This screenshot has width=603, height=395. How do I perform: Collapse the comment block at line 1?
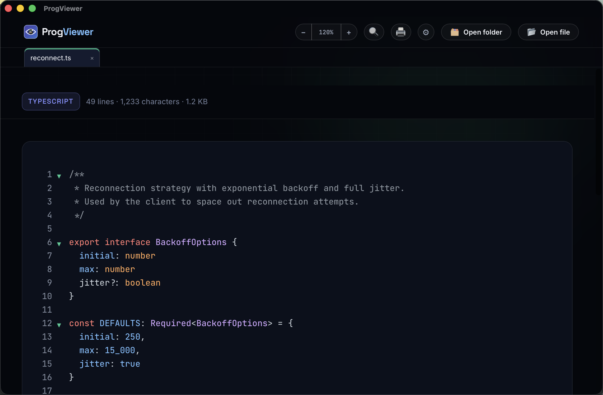(x=59, y=176)
